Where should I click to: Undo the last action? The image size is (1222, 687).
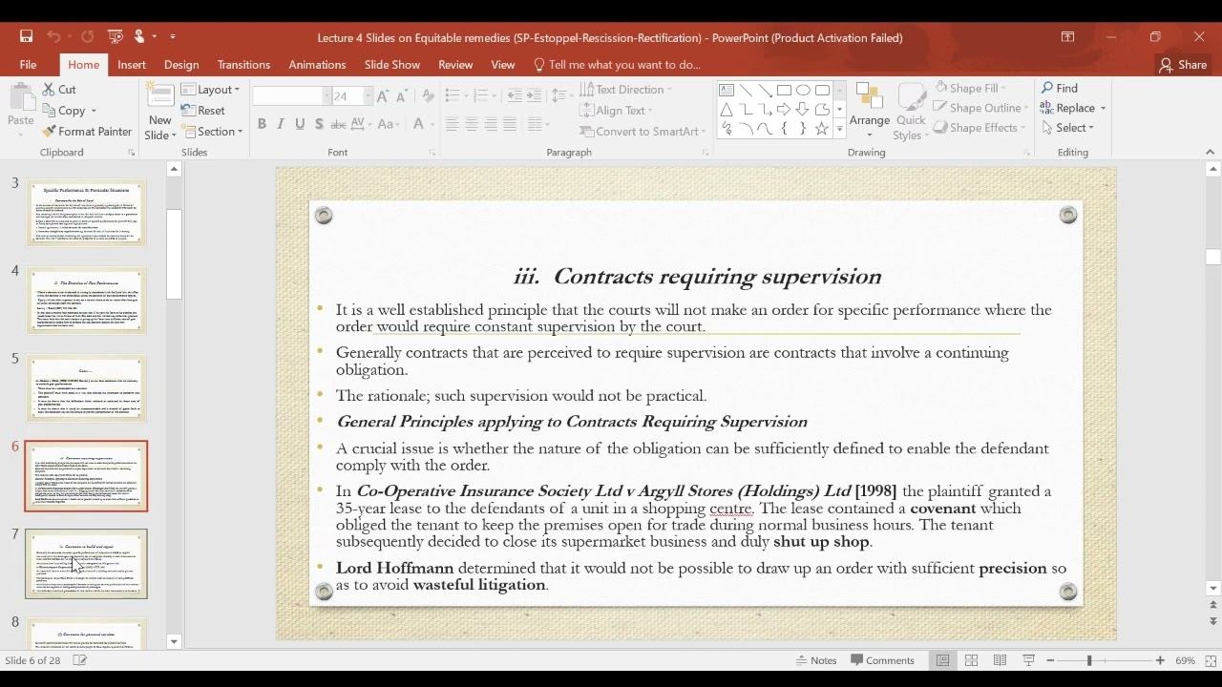click(53, 37)
